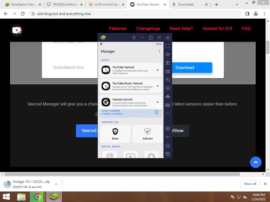Open Manager three-dot overflow menu
The image size is (270, 202).
coord(160,51)
